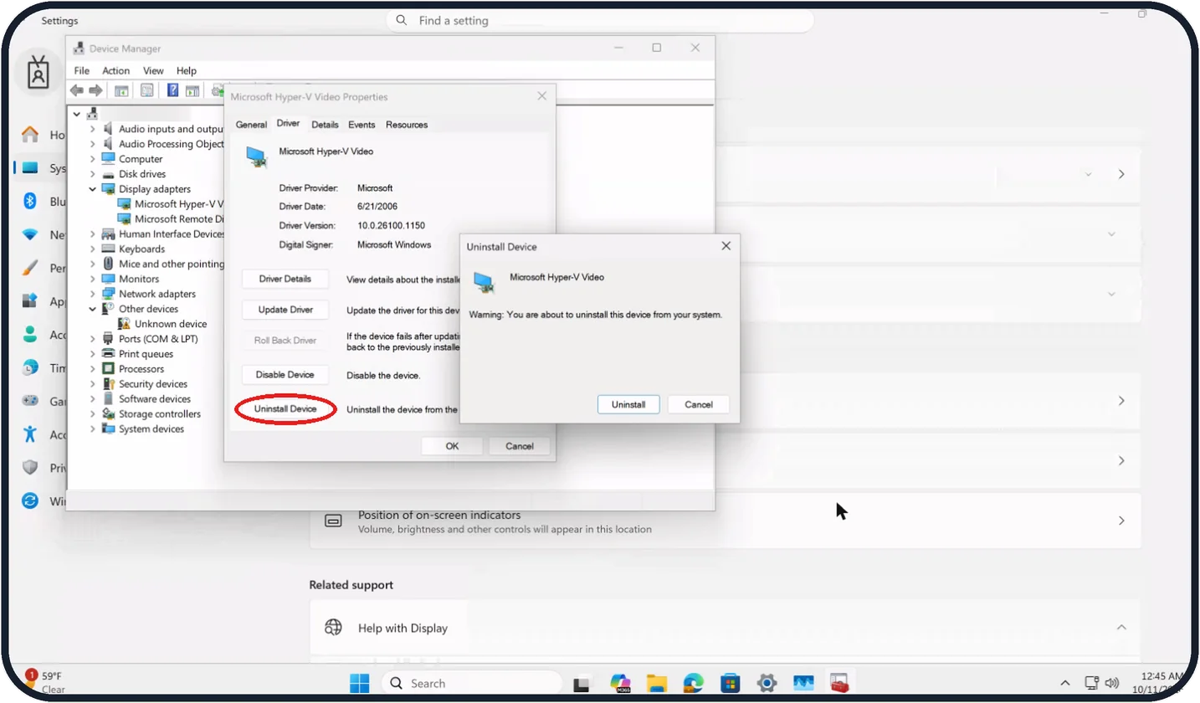Open the Help menu in Device Manager
The height and width of the screenshot is (703, 1200).
point(187,71)
